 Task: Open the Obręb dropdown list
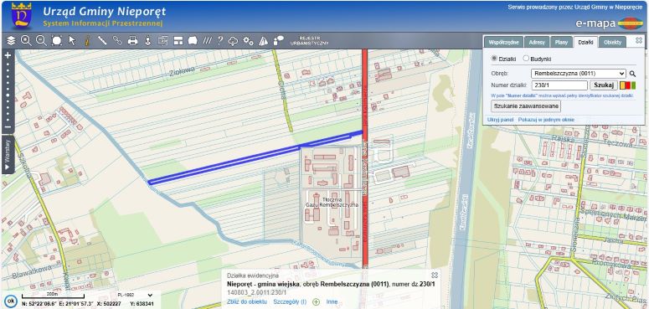578,74
